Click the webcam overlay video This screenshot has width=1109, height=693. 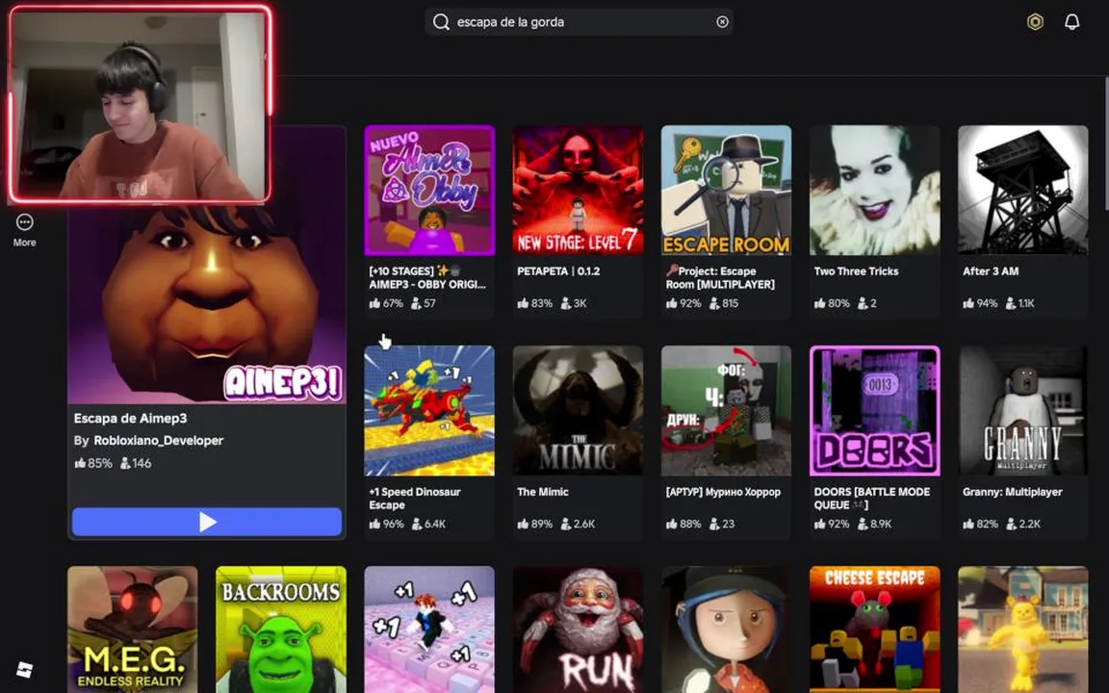(140, 105)
